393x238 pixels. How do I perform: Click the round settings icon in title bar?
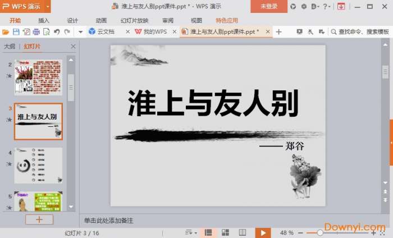tap(304, 7)
